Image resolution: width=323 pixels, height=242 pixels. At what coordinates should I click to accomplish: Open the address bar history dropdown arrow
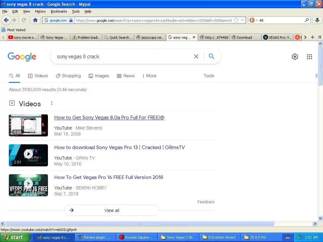(x=243, y=20)
